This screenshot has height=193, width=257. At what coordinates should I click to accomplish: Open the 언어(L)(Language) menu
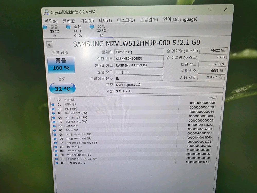pos(180,19)
